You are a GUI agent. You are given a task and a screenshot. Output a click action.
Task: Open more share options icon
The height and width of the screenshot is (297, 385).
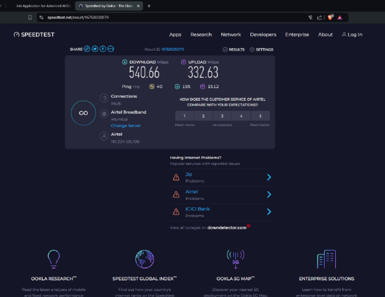[111, 49]
